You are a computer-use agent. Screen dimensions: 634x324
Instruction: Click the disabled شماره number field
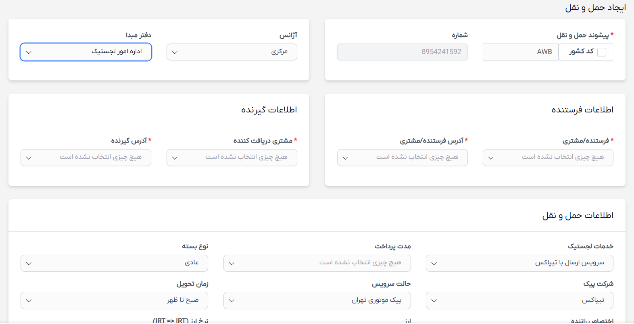click(403, 52)
